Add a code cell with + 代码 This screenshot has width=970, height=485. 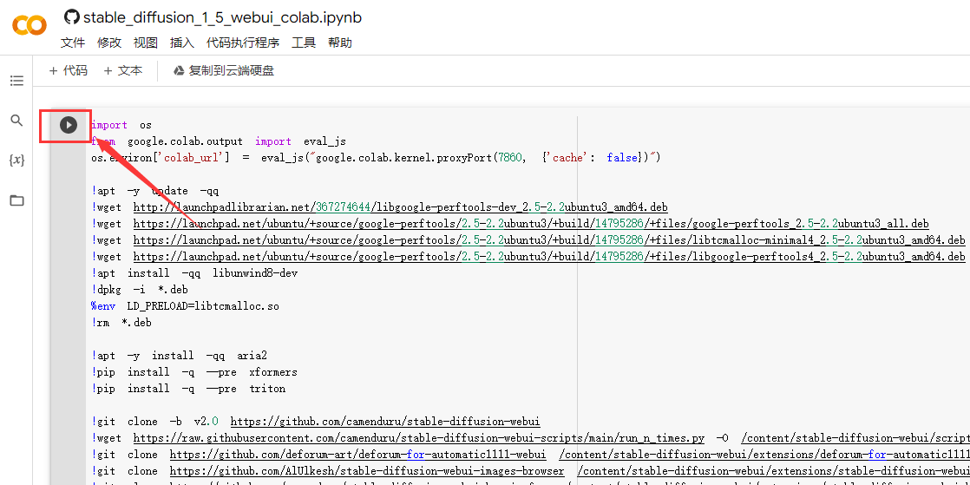coord(68,70)
